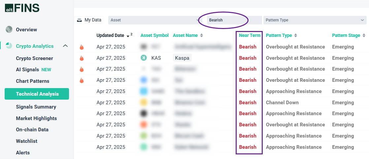Select the Technical Analysis menu item

coord(37,94)
